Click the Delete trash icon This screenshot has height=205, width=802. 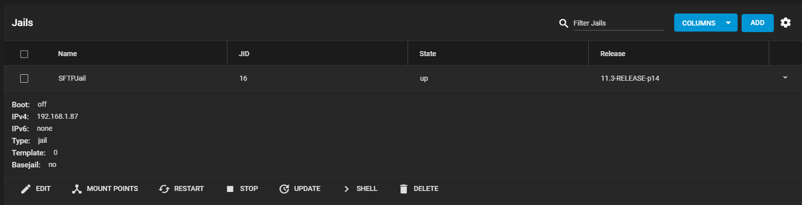pyautogui.click(x=404, y=189)
